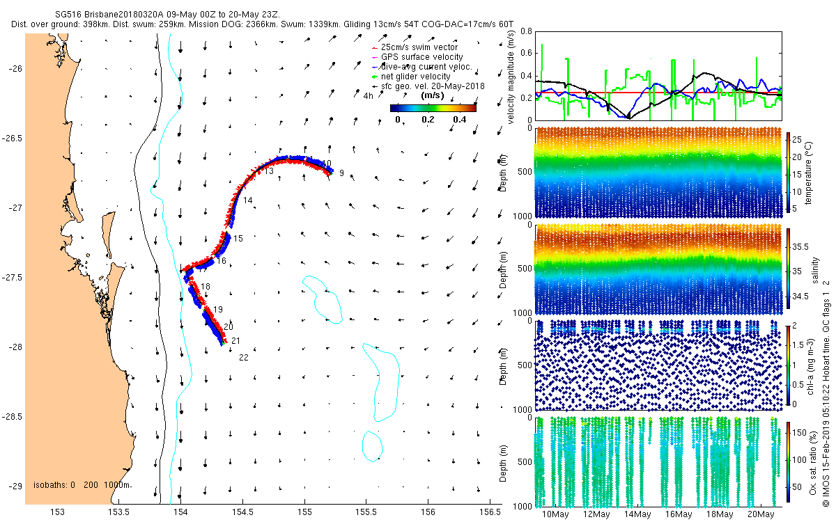Click the 20May time axis label
836x522 pixels.
[761, 514]
